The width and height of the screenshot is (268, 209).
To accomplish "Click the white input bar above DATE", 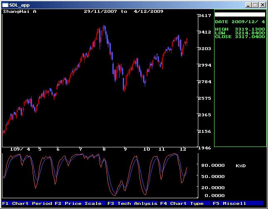I will 240,14.
